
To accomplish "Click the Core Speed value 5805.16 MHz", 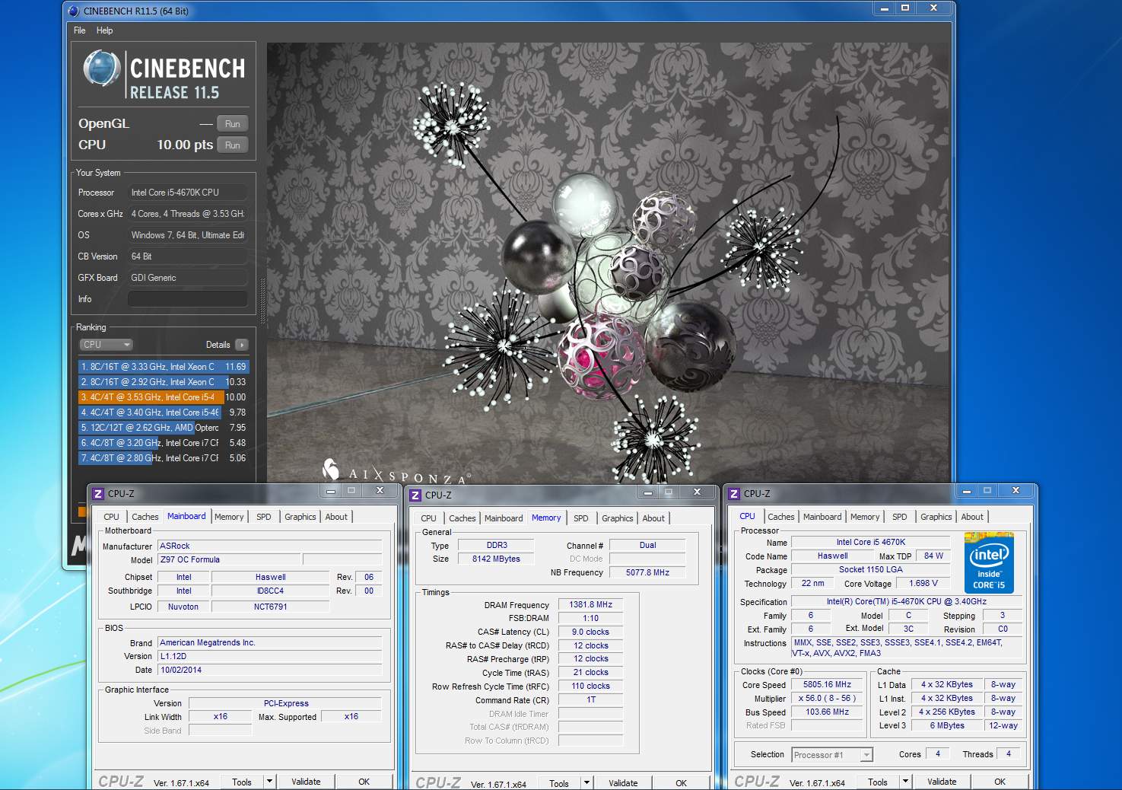I will click(x=827, y=684).
